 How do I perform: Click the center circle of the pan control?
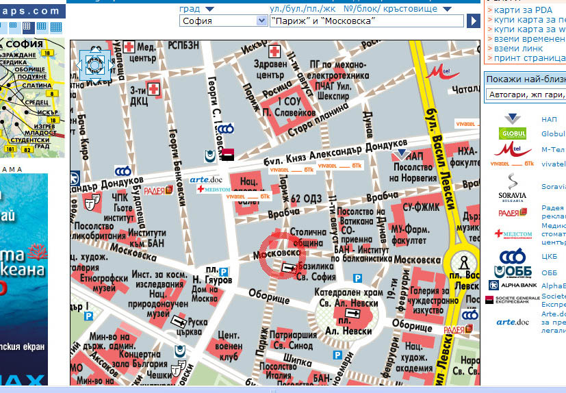tap(95, 64)
